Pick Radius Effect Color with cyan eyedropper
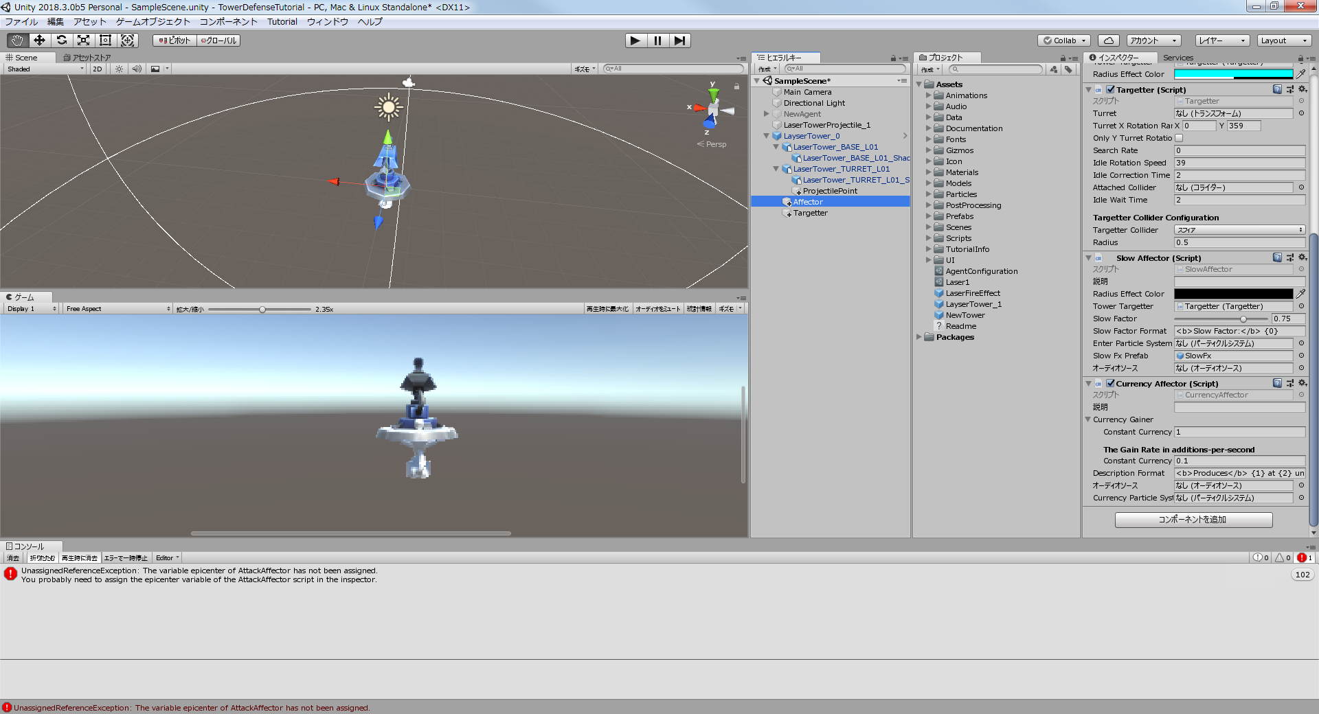Image resolution: width=1319 pixels, height=714 pixels. [1300, 74]
